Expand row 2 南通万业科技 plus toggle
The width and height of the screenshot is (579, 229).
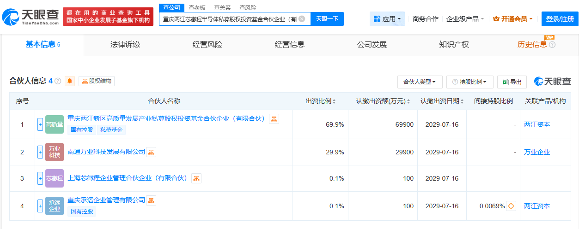tap(40, 152)
